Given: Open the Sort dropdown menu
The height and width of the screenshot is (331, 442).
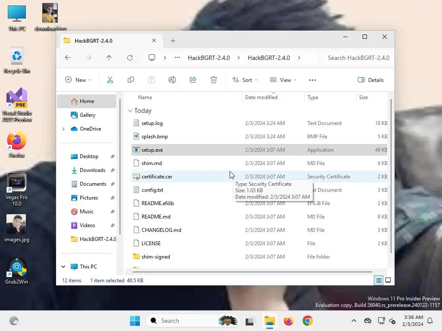Looking at the screenshot, I should pos(245,80).
